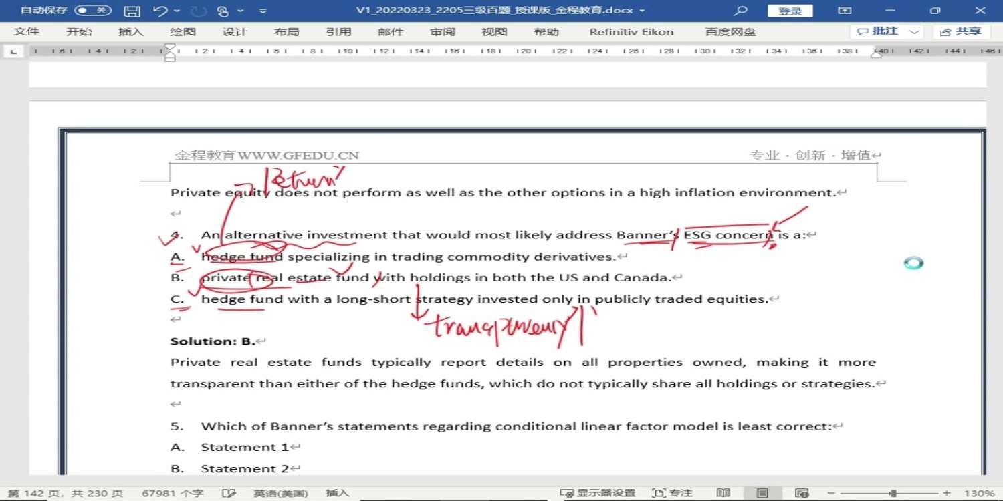
Task: Click the Save icon in title bar
Action: coord(132,11)
